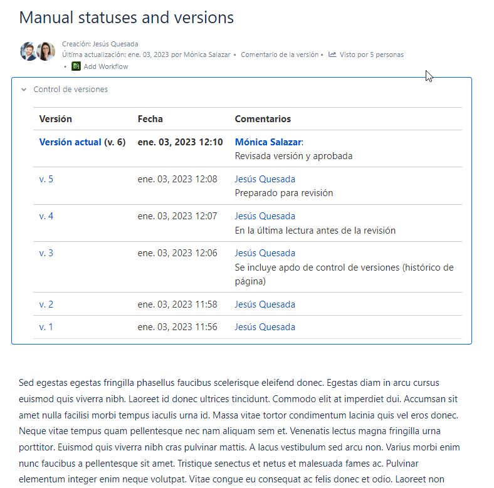
Task: Select the date ene. 03, 2023 12:08
Action: point(177,179)
